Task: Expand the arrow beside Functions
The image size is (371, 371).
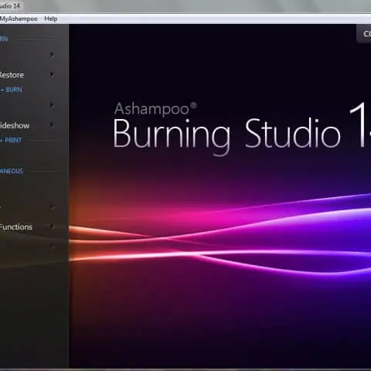Action: 53,226
